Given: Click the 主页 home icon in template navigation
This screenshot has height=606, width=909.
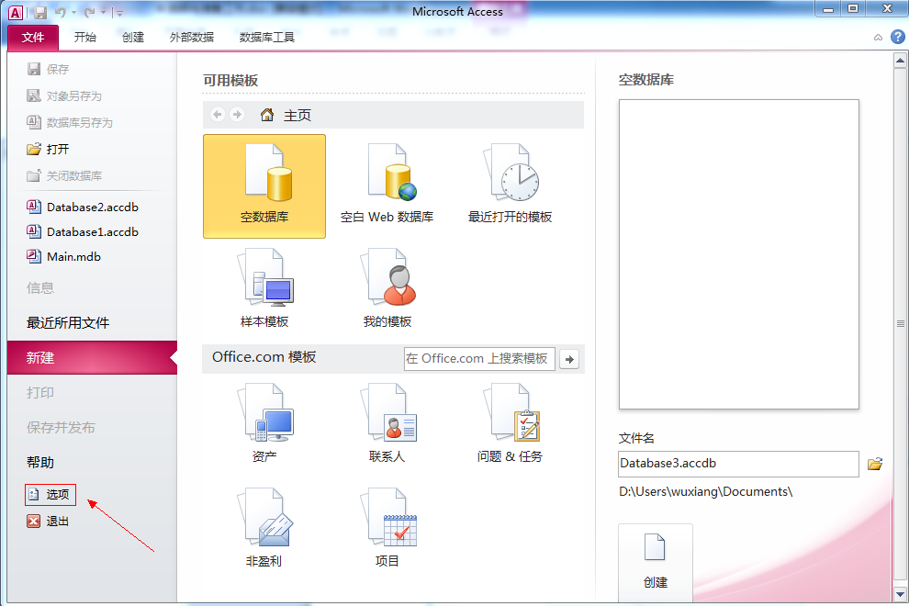Looking at the screenshot, I should (267, 115).
